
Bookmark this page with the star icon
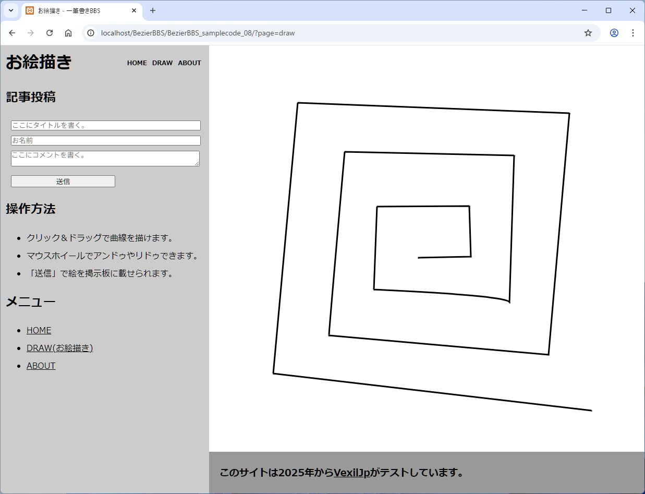pyautogui.click(x=588, y=33)
